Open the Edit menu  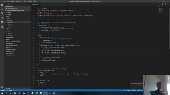point(8,1)
